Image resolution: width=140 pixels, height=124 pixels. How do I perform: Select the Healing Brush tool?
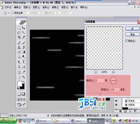pos(19,43)
